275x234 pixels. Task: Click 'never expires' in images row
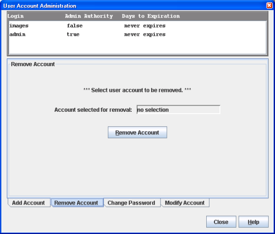click(145, 26)
